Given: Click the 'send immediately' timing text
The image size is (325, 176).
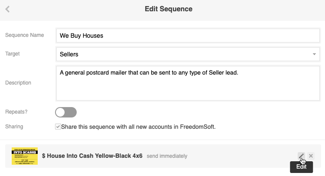Looking at the screenshot, I should (x=167, y=156).
